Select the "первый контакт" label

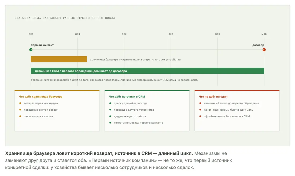pyautogui.click(x=42, y=45)
